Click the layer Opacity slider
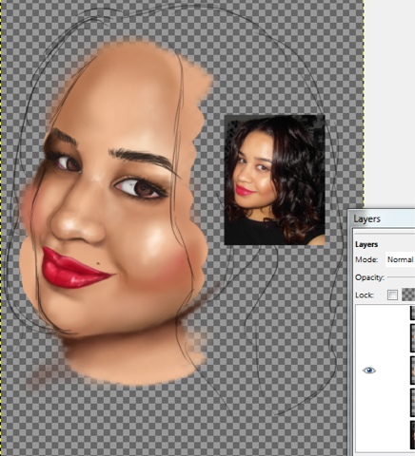The width and height of the screenshot is (415, 456). [x=401, y=277]
